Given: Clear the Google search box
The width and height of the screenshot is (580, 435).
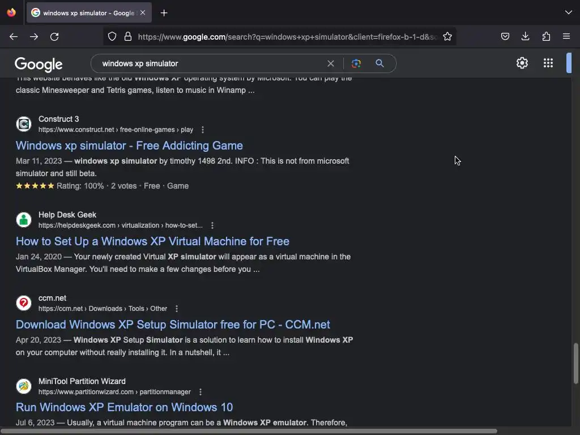Looking at the screenshot, I should [331, 63].
